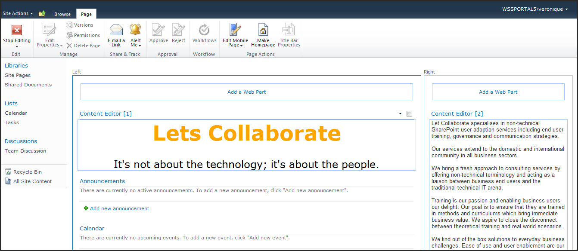Viewport: 578px width, 251px height.
Task: Open the Workflows icon
Action: 204,30
